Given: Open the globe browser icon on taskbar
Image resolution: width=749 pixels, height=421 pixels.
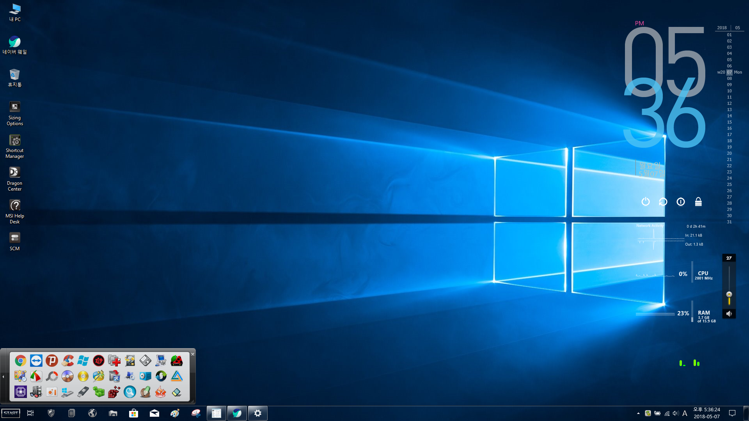Looking at the screenshot, I should point(92,413).
